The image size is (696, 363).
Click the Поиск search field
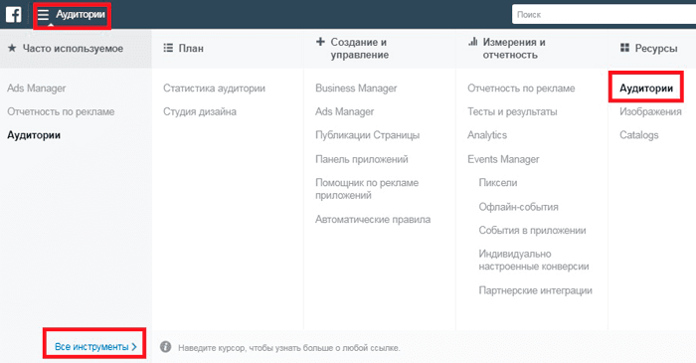[x=604, y=15]
